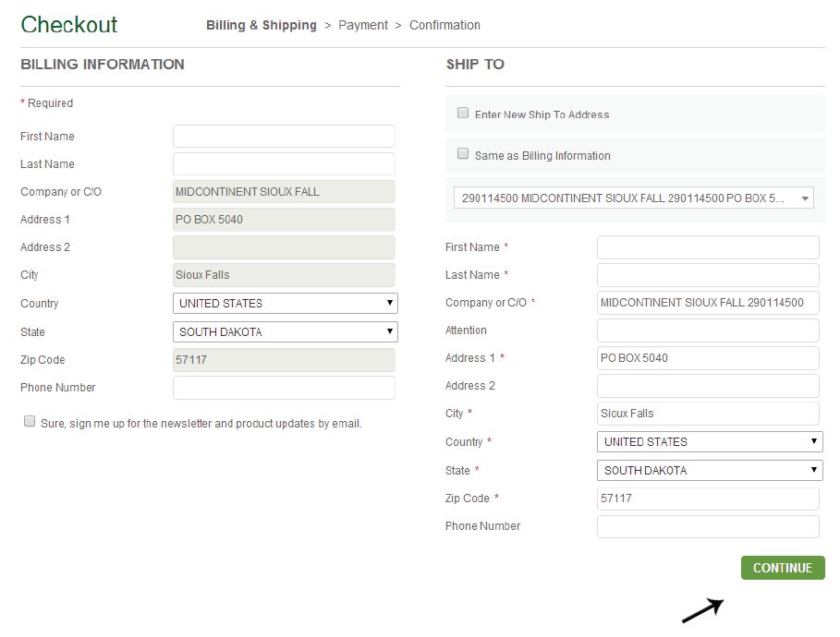The width and height of the screenshot is (840, 637).
Task: Click the shipping First Name field
Action: click(x=708, y=247)
